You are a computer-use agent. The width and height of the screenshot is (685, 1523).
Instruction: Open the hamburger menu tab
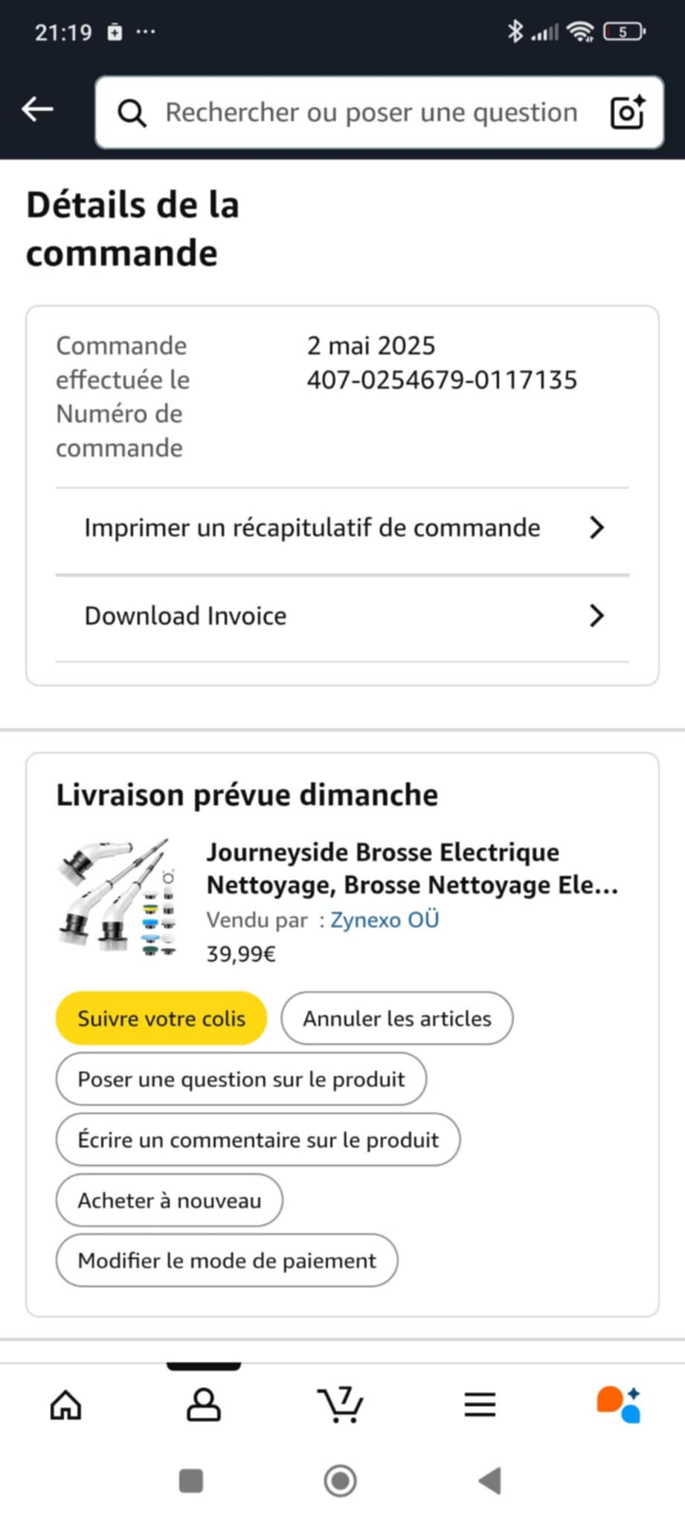(x=480, y=1405)
